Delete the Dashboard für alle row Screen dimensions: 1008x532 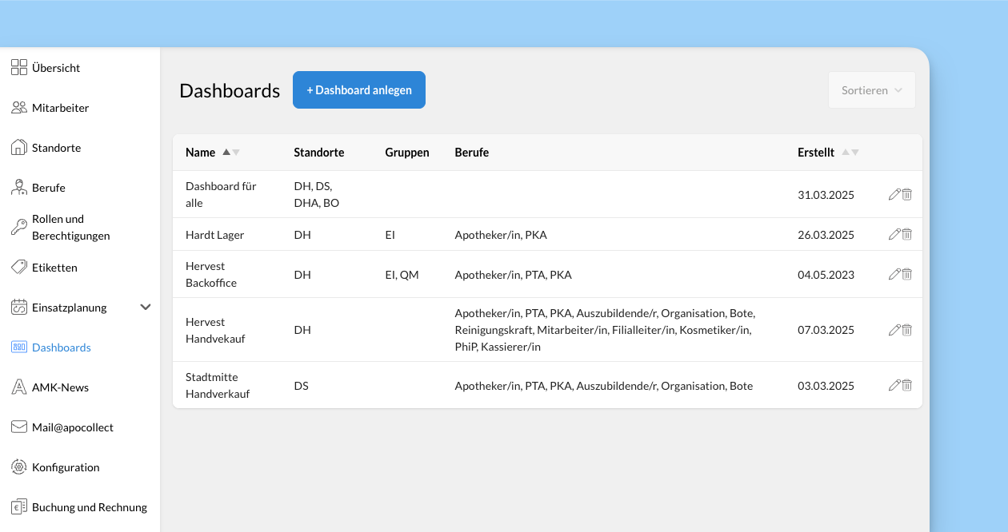907,194
